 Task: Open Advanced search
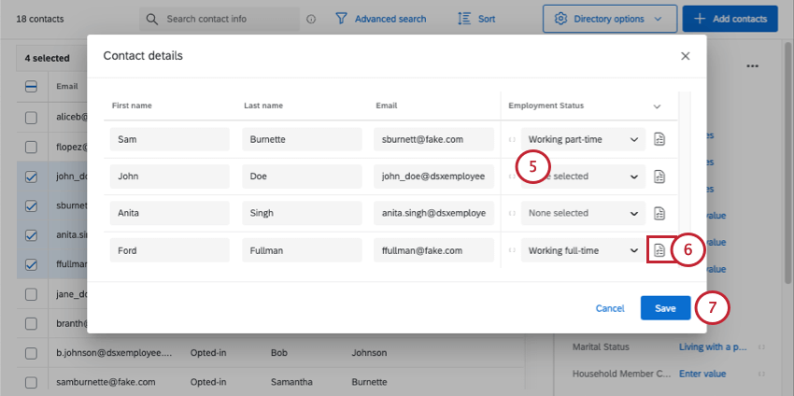click(x=381, y=20)
